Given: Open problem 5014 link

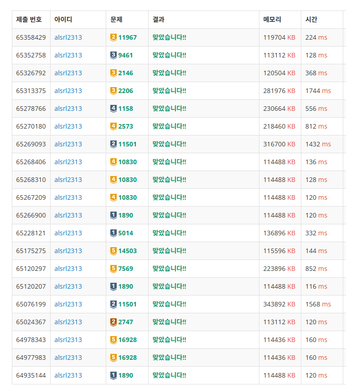Looking at the screenshot, I should coord(125,233).
